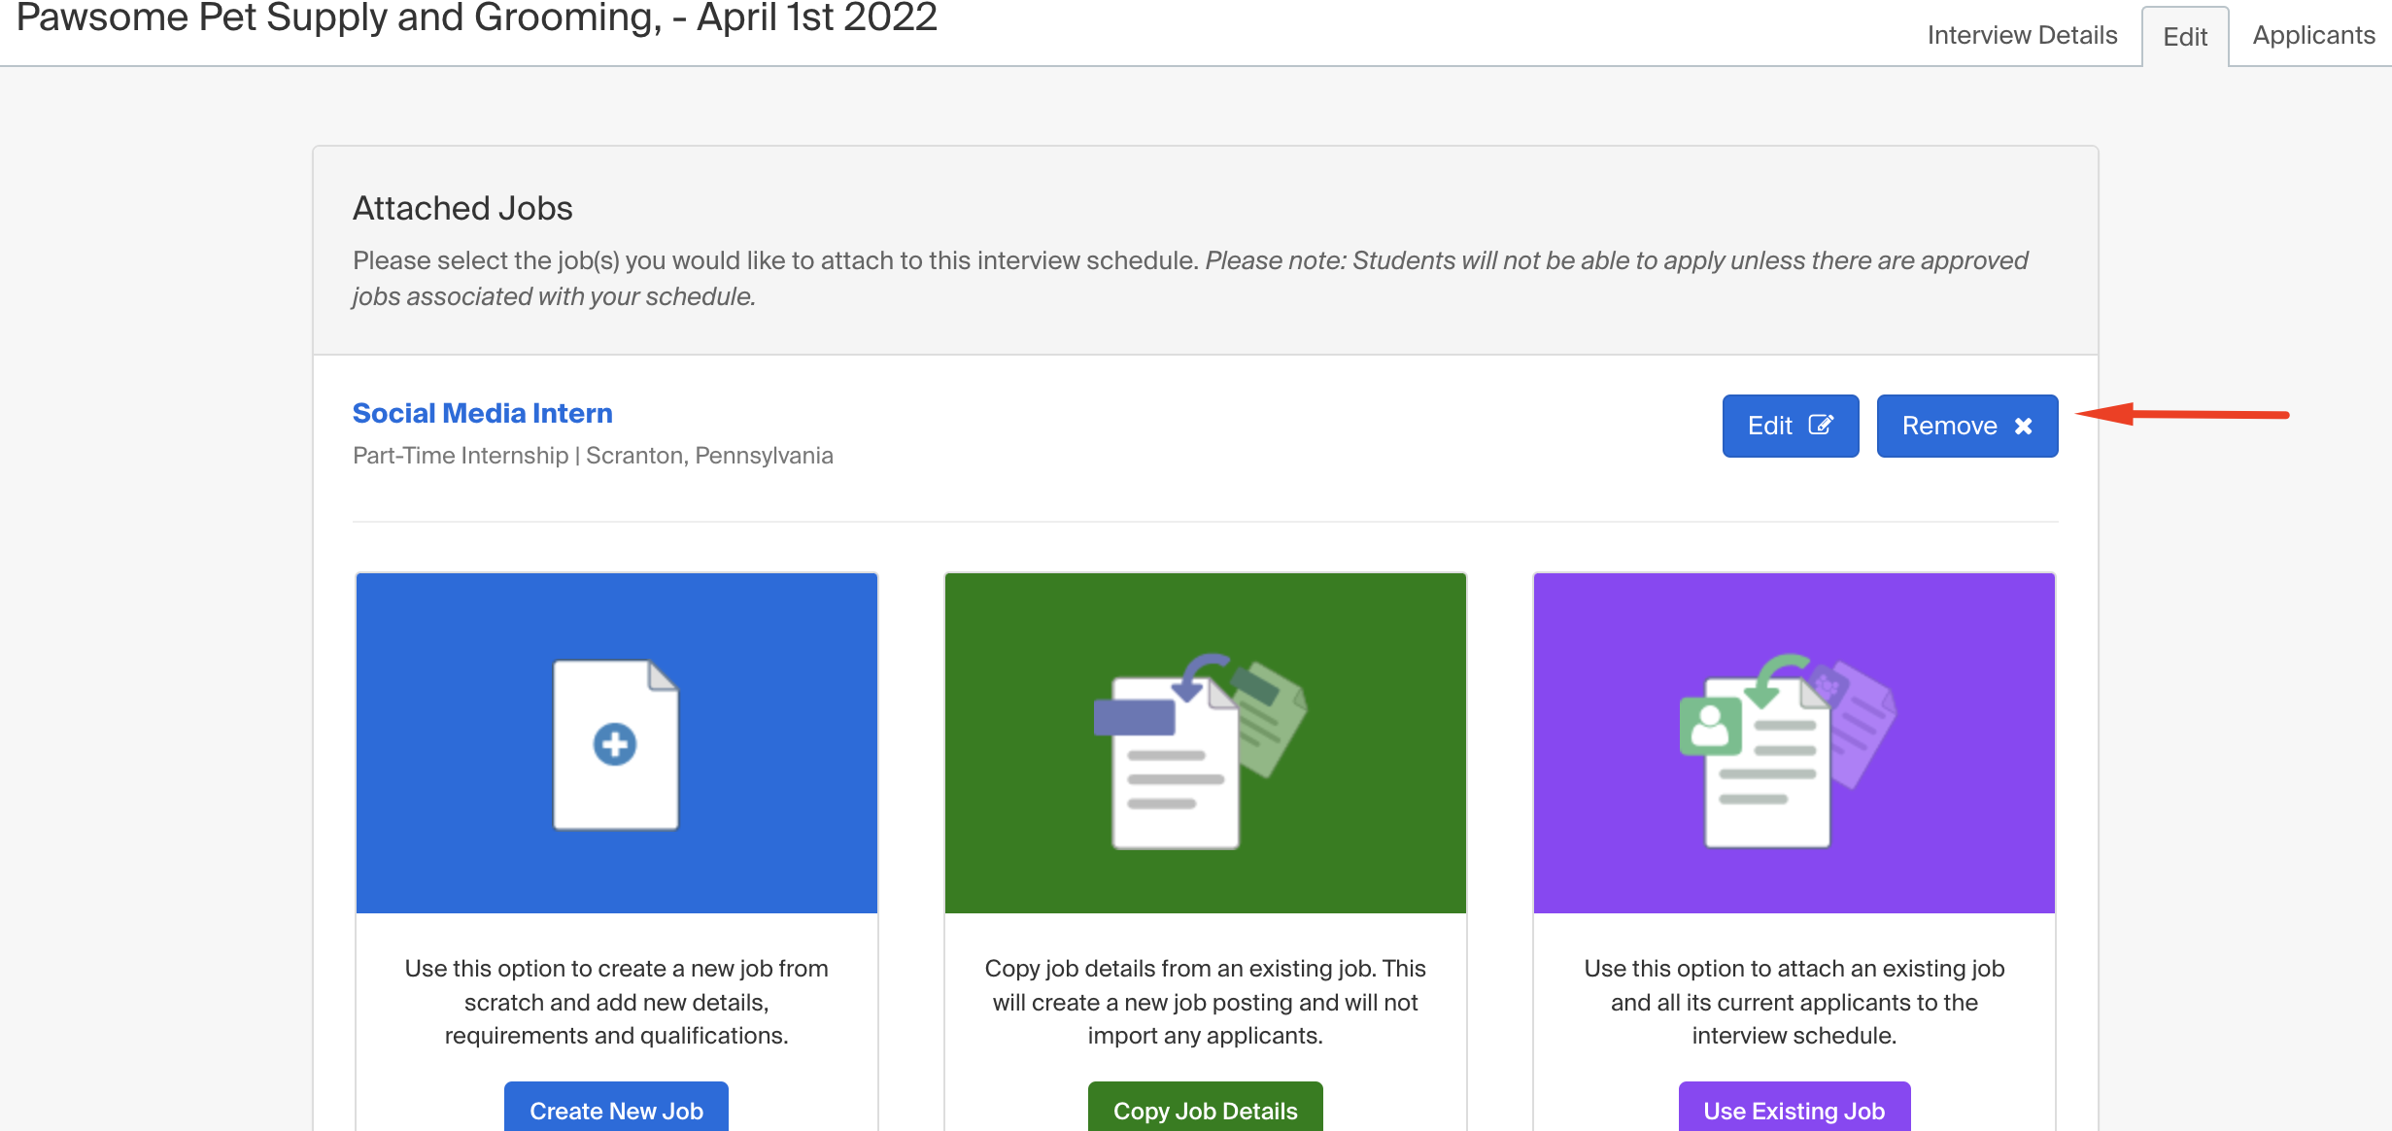Select the Edit tab
This screenshot has width=2392, height=1131.
click(2185, 36)
